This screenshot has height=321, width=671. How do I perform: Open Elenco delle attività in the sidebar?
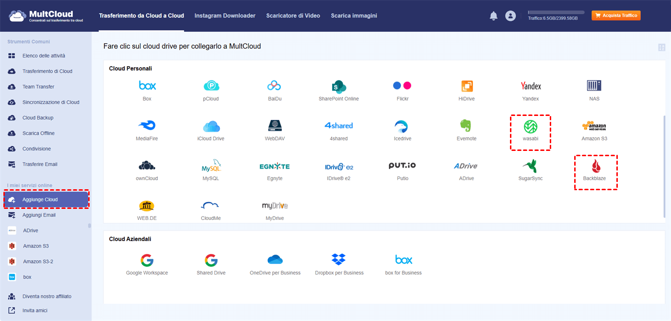point(44,56)
